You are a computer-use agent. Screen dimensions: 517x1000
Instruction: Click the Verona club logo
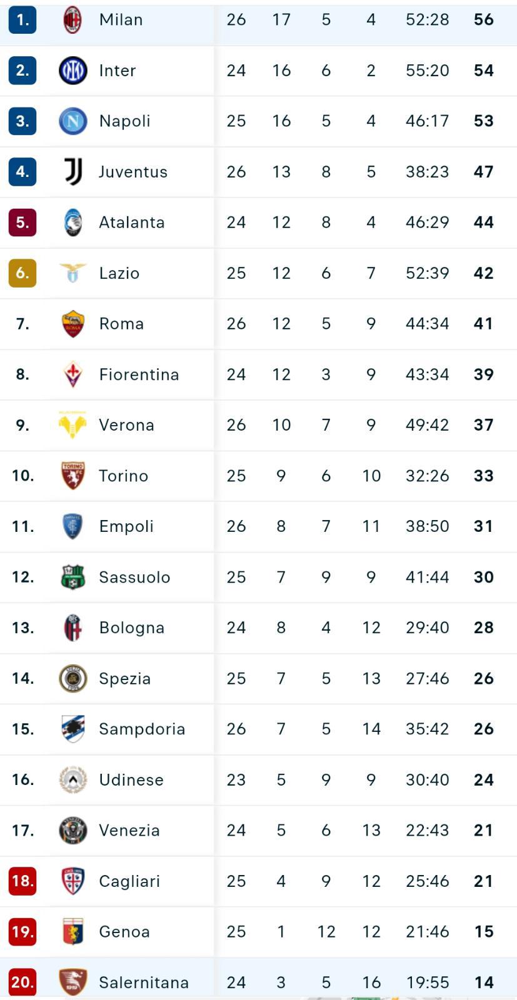(73, 425)
